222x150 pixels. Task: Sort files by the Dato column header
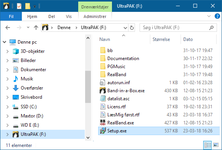[x=188, y=39]
